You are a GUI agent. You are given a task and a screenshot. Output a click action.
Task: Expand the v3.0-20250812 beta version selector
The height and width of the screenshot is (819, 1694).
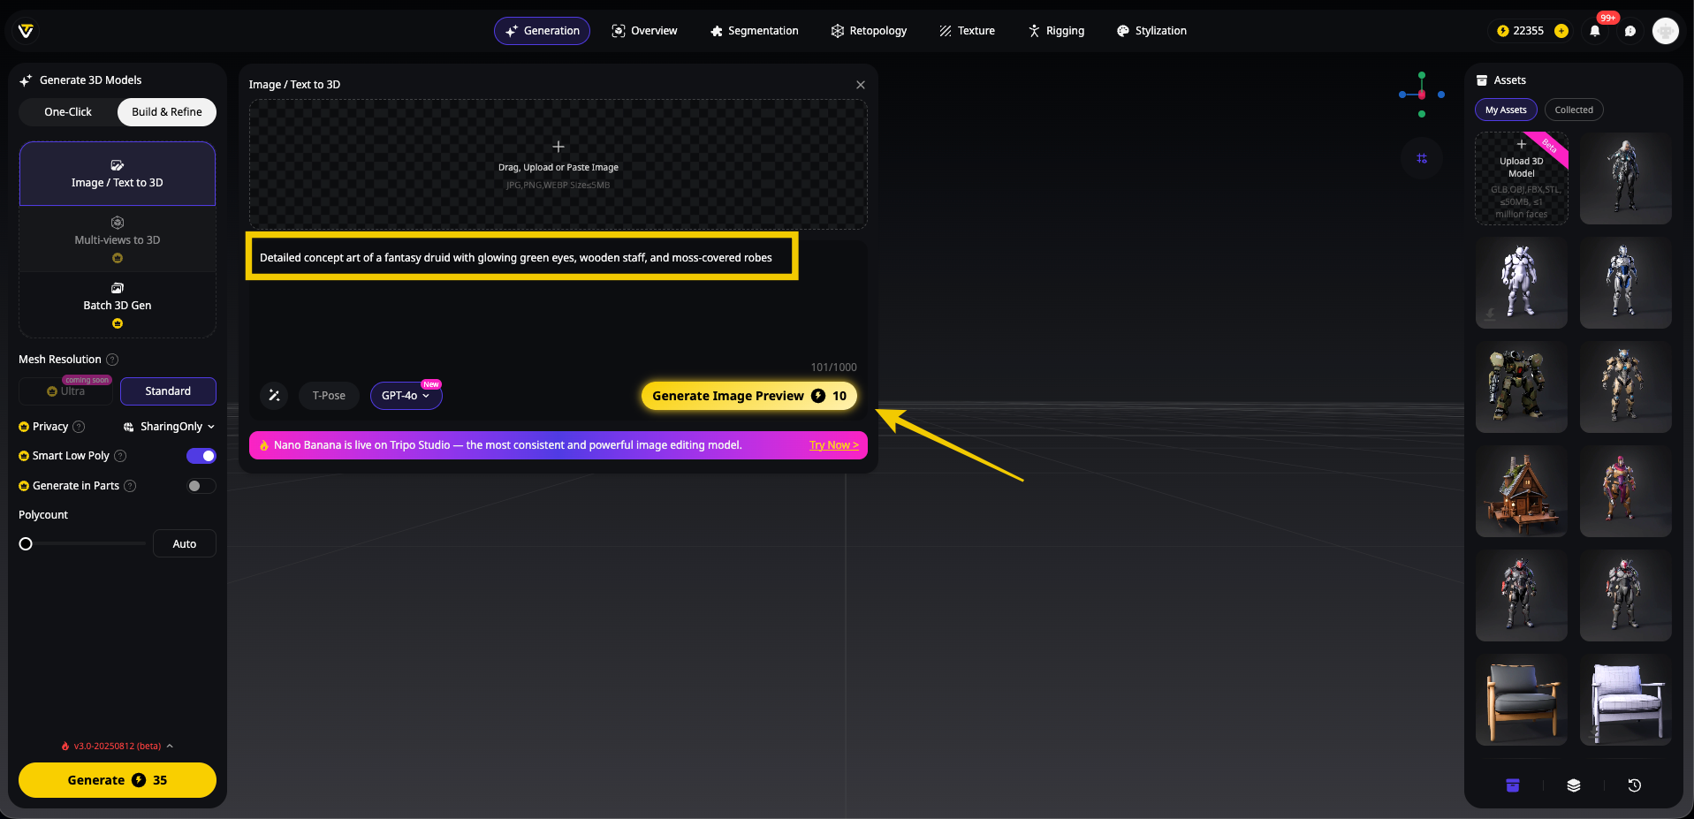118,747
